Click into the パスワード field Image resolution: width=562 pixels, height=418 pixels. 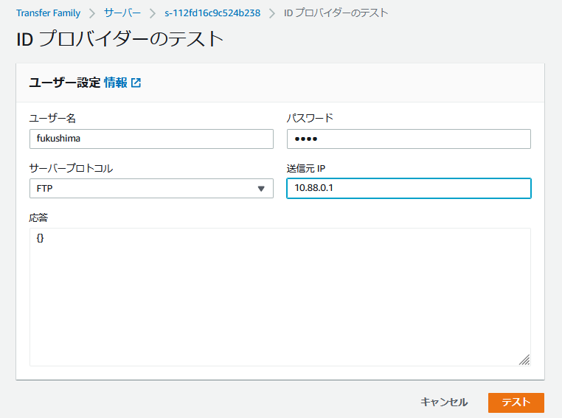409,139
